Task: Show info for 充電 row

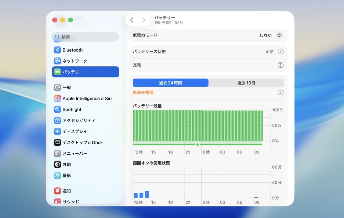Action: pos(281,65)
